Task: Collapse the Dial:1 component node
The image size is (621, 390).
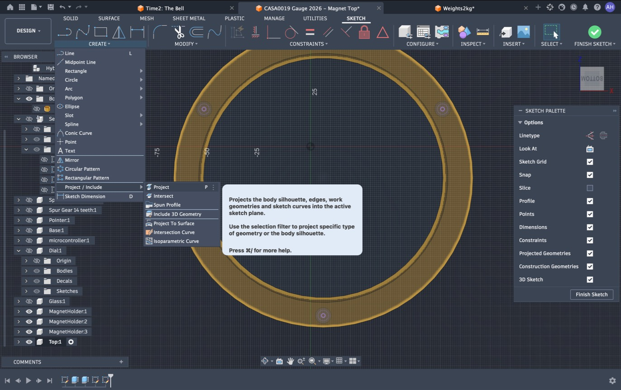Action: pos(19,251)
